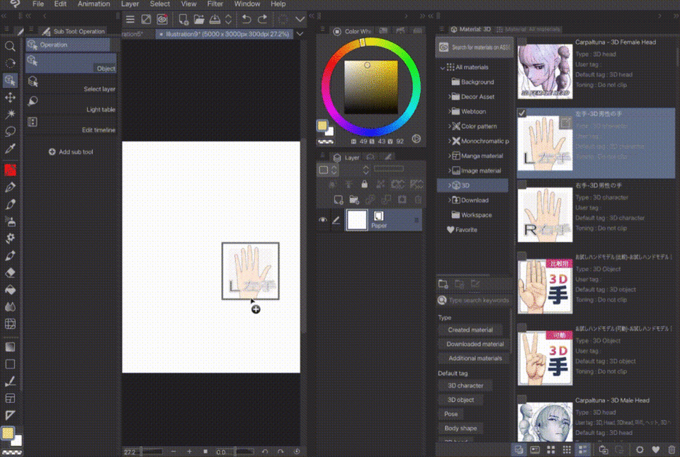This screenshot has width=680, height=457.
Task: Click Search for materials on ASSETS
Action: (x=475, y=47)
